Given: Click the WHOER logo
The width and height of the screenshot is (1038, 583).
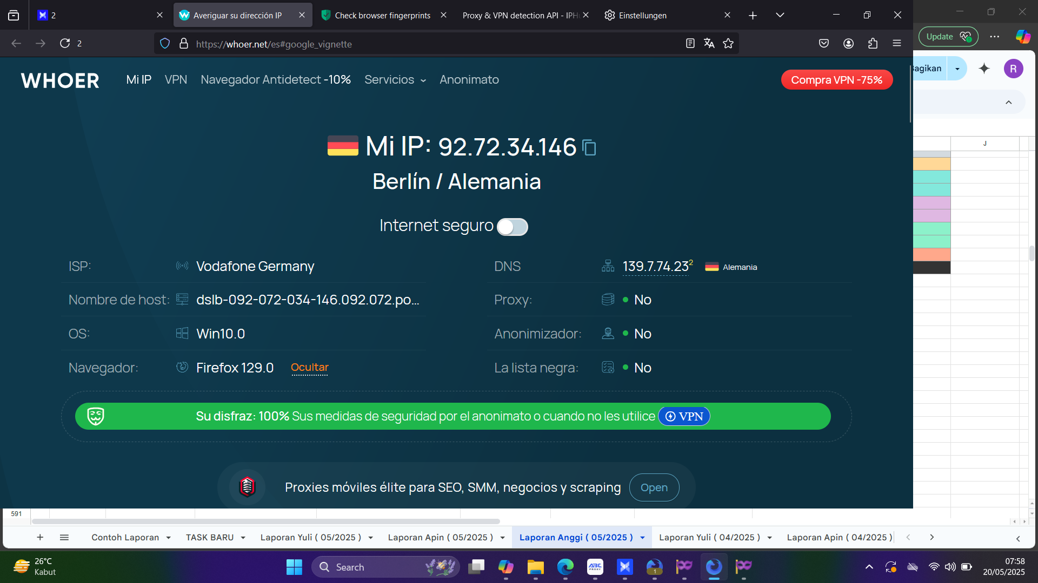Looking at the screenshot, I should [x=60, y=80].
